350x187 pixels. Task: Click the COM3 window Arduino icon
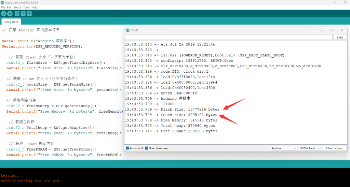click(x=127, y=30)
